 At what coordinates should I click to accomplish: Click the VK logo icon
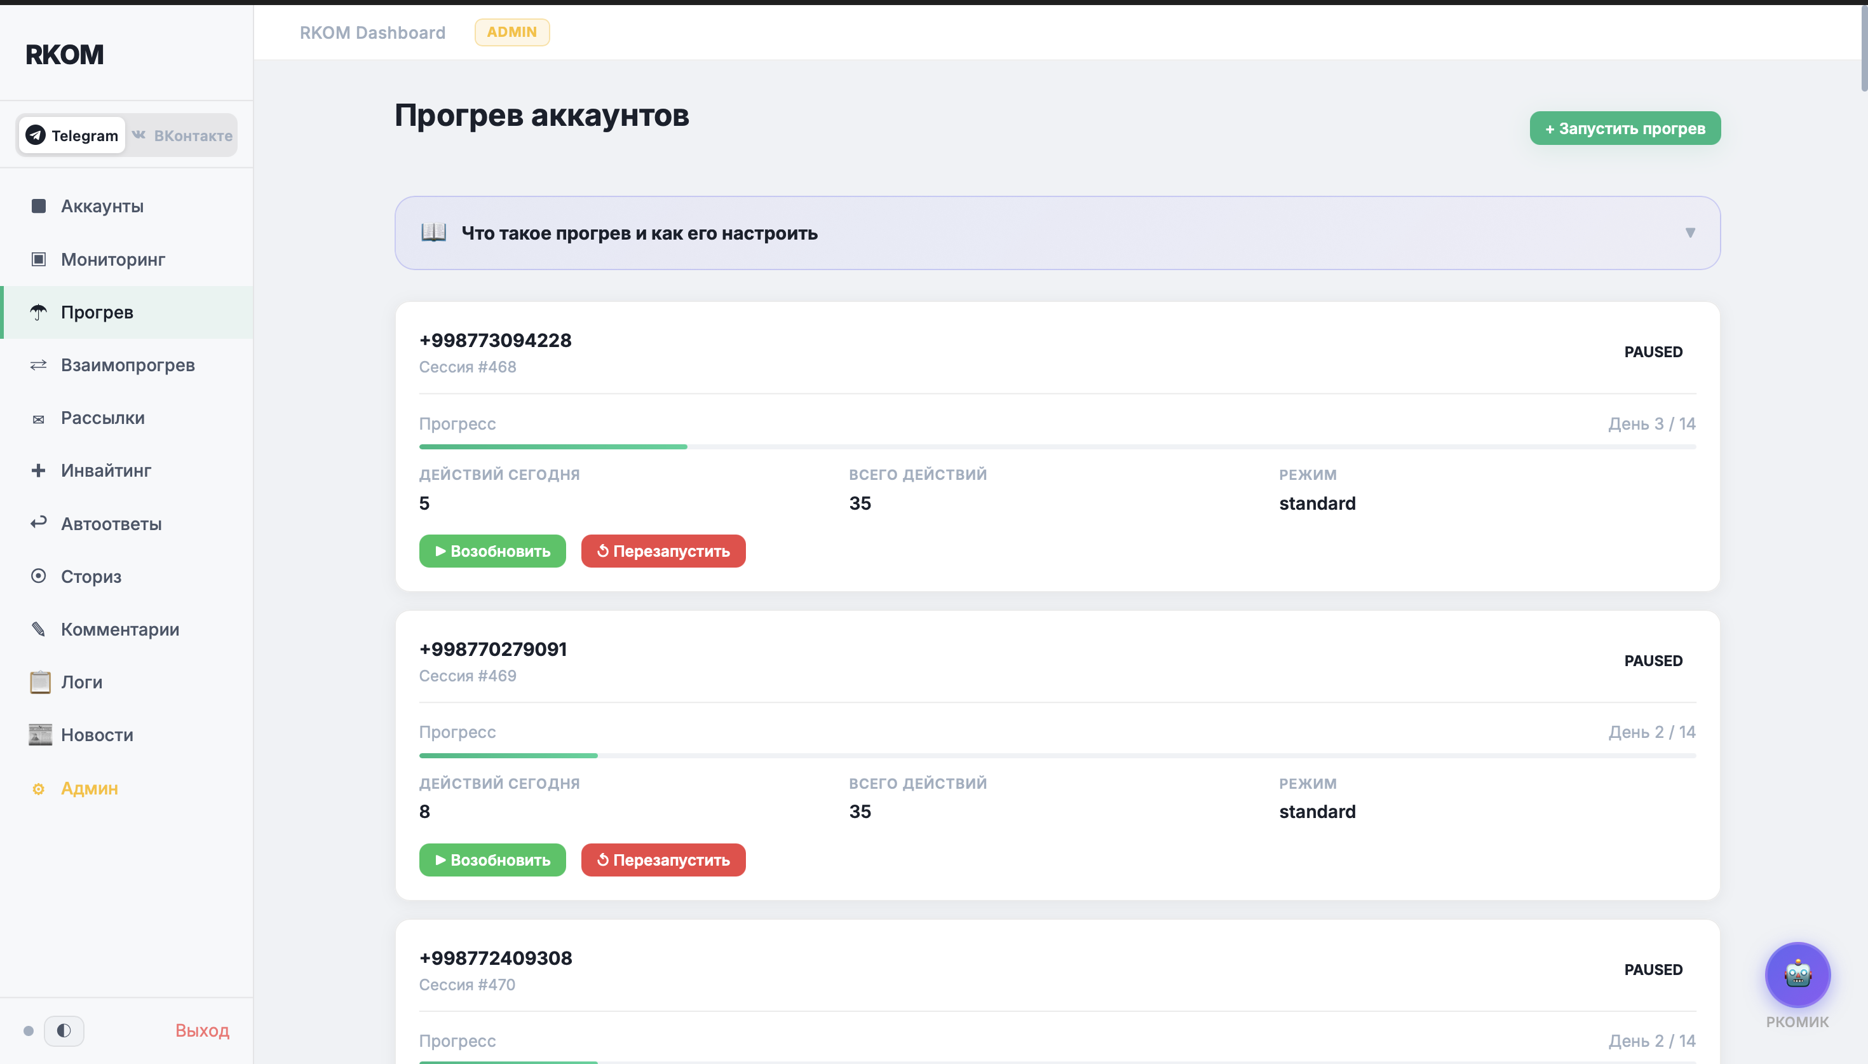tap(139, 135)
